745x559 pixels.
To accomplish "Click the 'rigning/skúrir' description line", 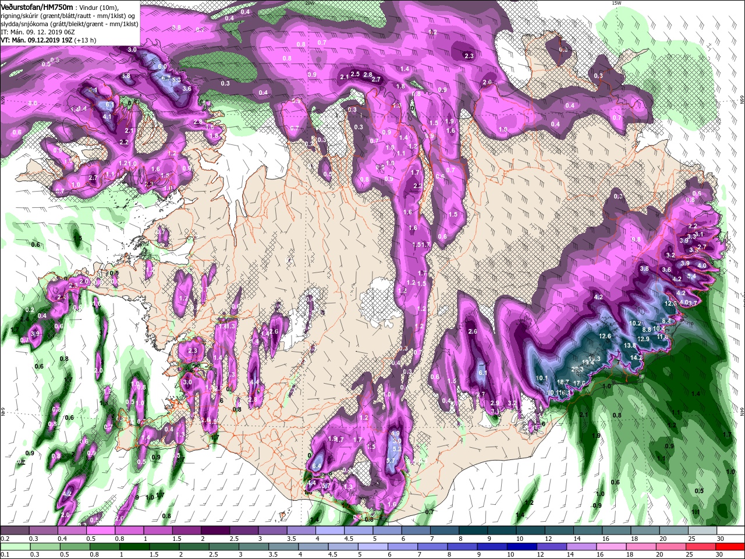I will (69, 15).
